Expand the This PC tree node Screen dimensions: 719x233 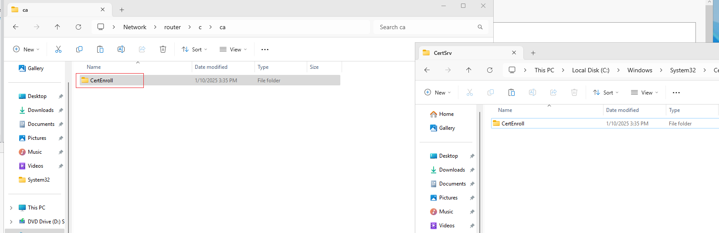[x=11, y=208]
